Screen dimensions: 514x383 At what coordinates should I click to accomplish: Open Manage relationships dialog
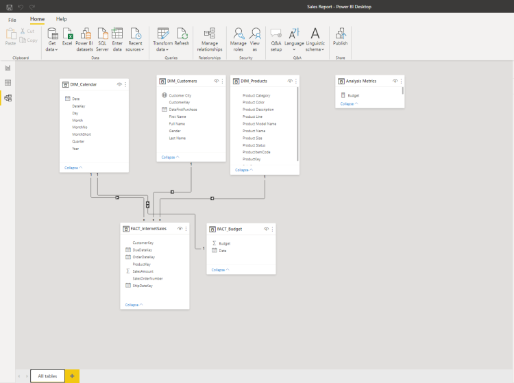click(x=210, y=39)
